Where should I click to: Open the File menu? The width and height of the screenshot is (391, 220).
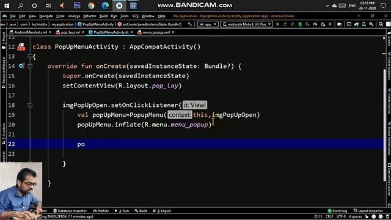[13, 16]
